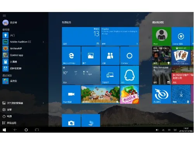This screenshot has height=145, width=194.
Task: Open the Skype video camera tile
Action: tap(71, 94)
